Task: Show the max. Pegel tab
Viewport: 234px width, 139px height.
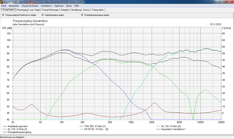Action: click(35, 10)
